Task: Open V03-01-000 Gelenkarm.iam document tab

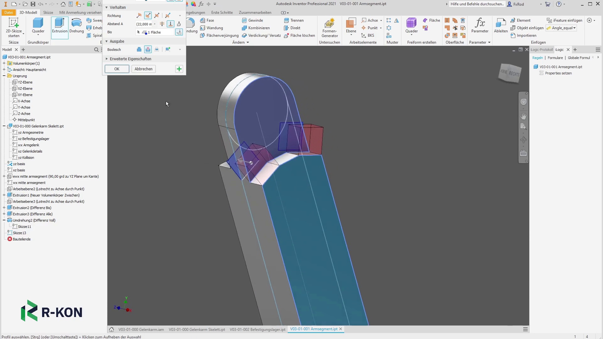Action: pyautogui.click(x=141, y=329)
